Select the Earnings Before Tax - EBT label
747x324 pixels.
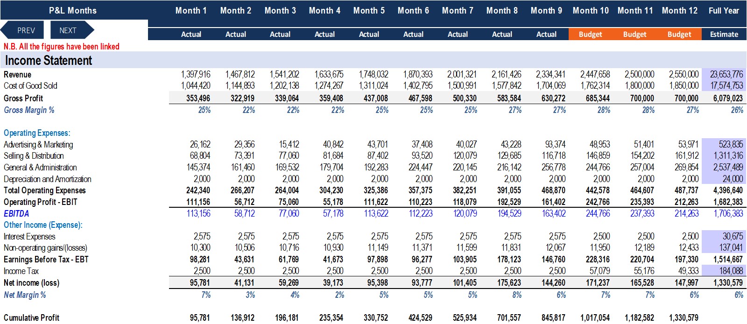point(46,260)
